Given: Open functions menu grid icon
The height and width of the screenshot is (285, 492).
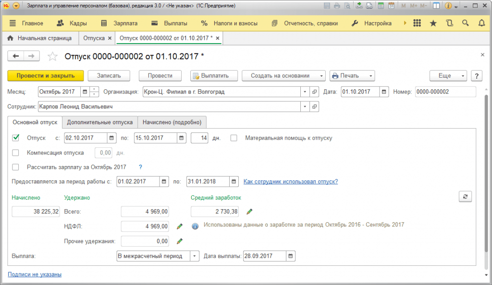Looking at the screenshot, I should point(417,23).
